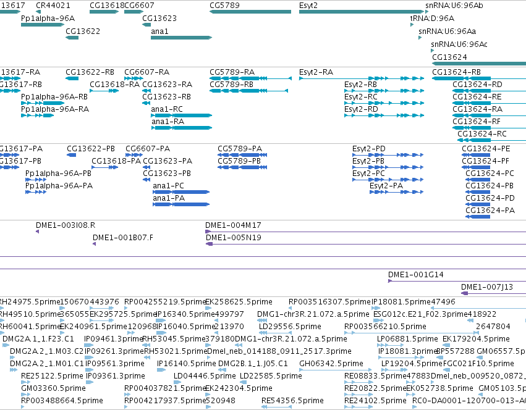Select the DME1-001B07.F marker
This screenshot has width=526, height=410.
95,244
